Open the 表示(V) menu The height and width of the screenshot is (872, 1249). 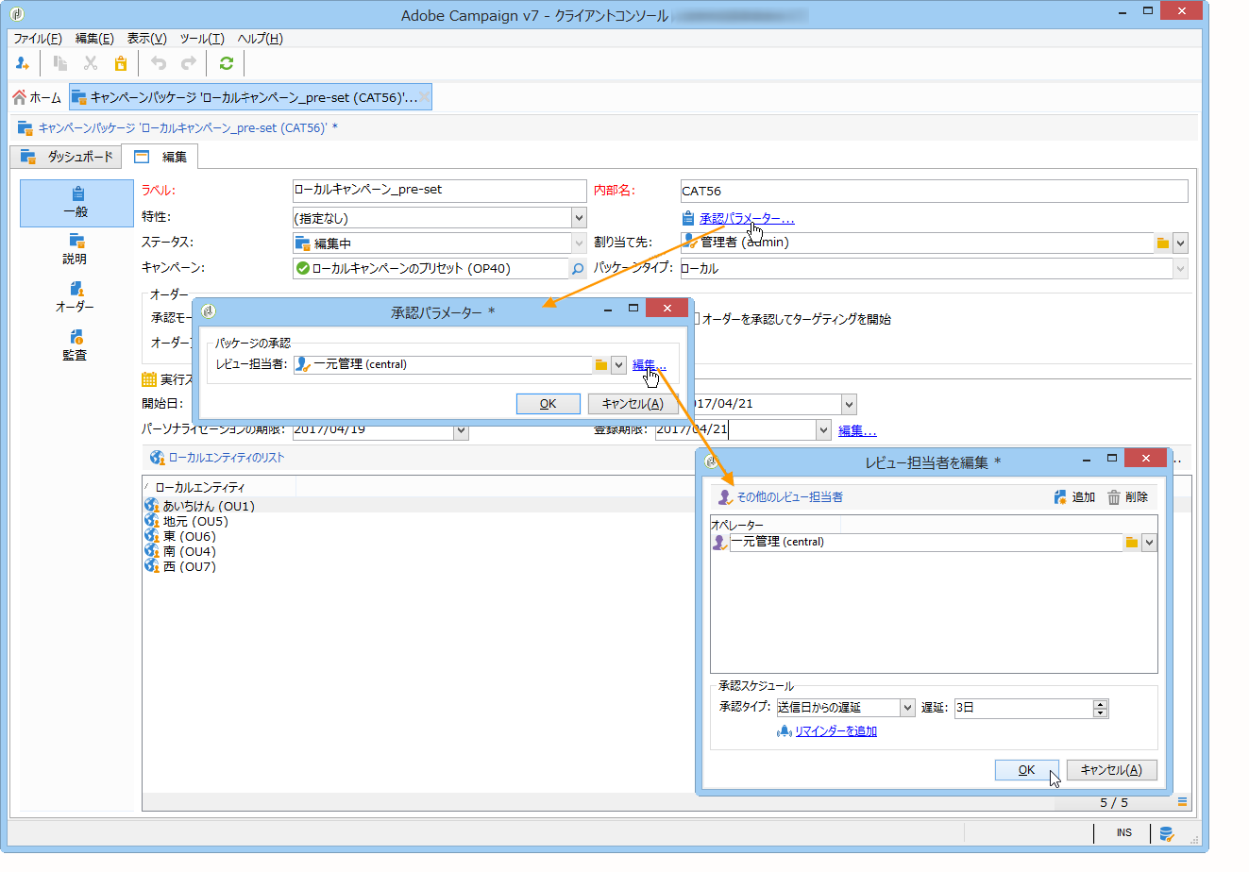pos(146,39)
